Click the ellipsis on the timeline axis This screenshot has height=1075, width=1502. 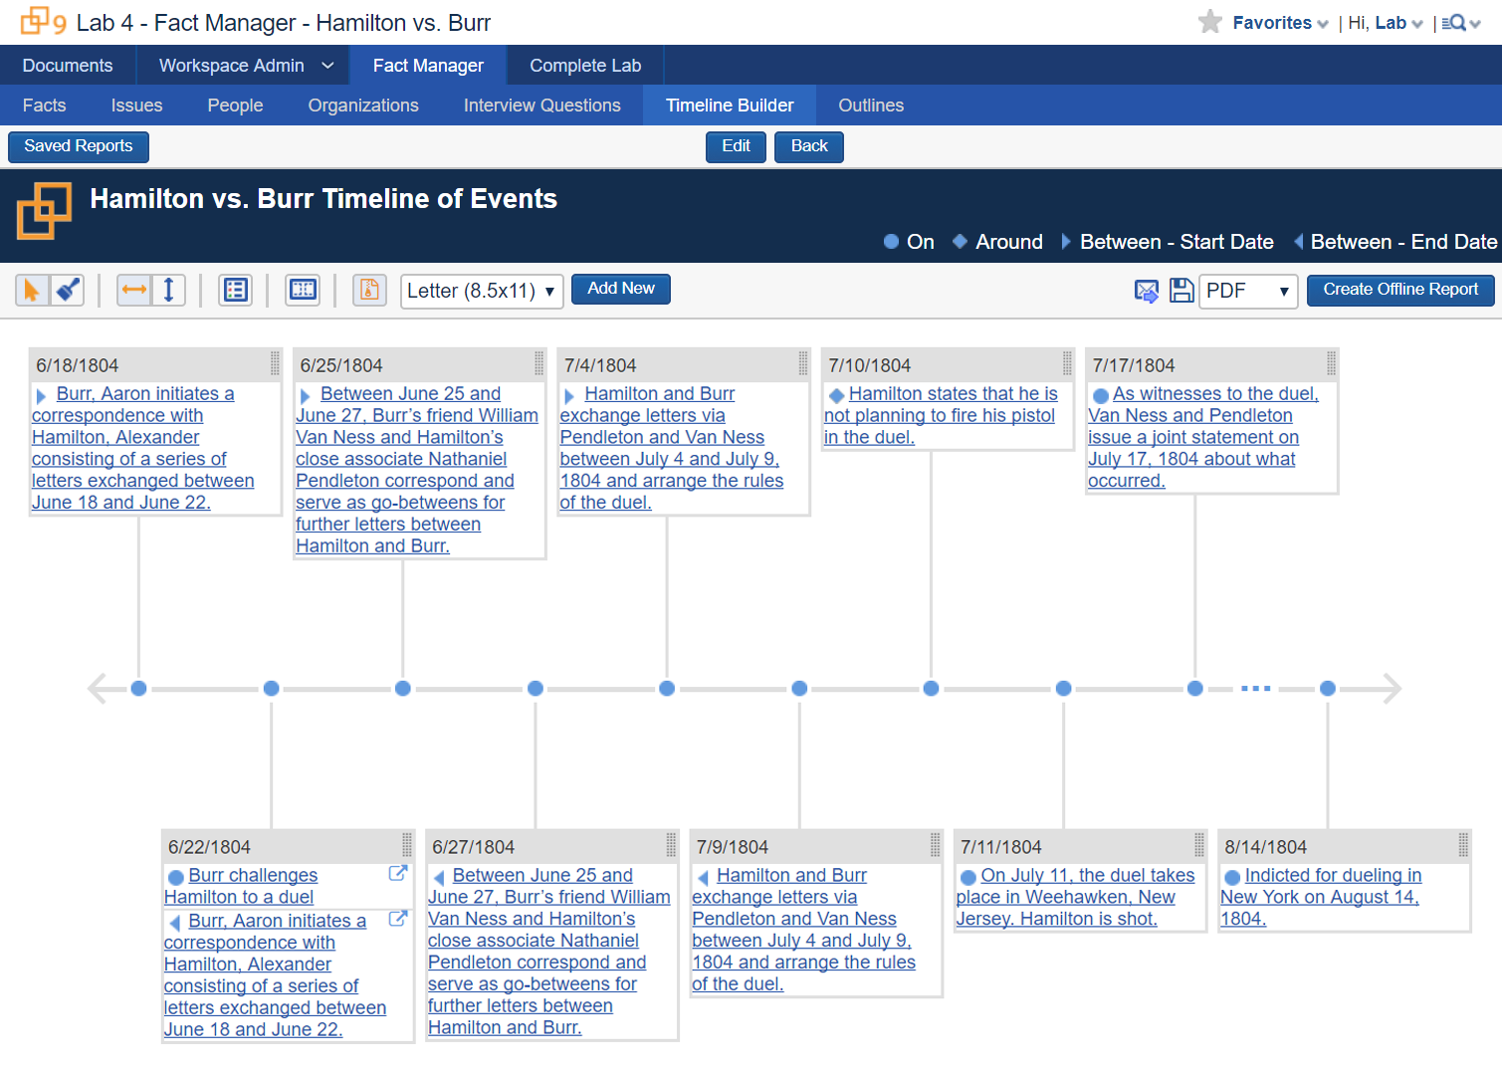[x=1255, y=687]
